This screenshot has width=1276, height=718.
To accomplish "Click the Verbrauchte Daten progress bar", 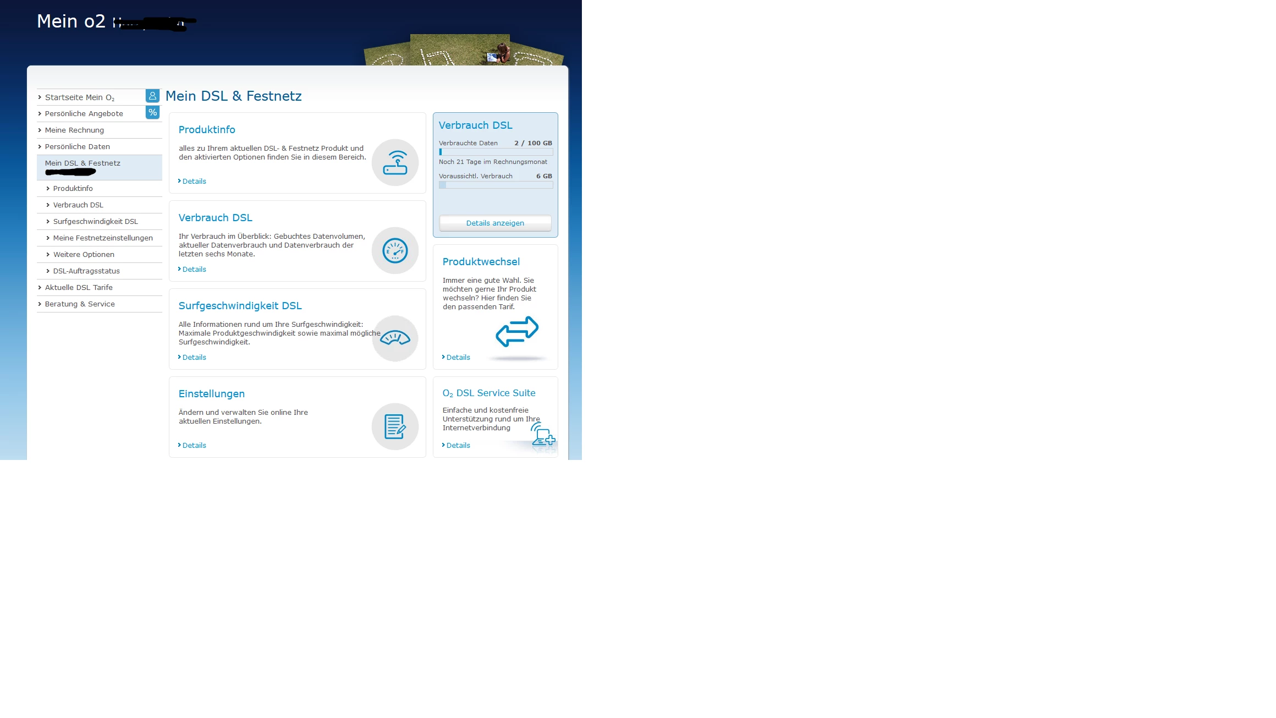I will 496,152.
